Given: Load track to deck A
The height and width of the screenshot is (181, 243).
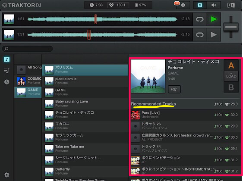Looking at the screenshot, I should [x=231, y=66].
